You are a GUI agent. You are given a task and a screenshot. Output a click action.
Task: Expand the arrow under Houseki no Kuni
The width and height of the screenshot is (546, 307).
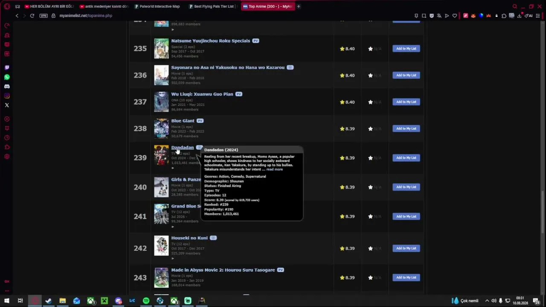[x=173, y=258]
